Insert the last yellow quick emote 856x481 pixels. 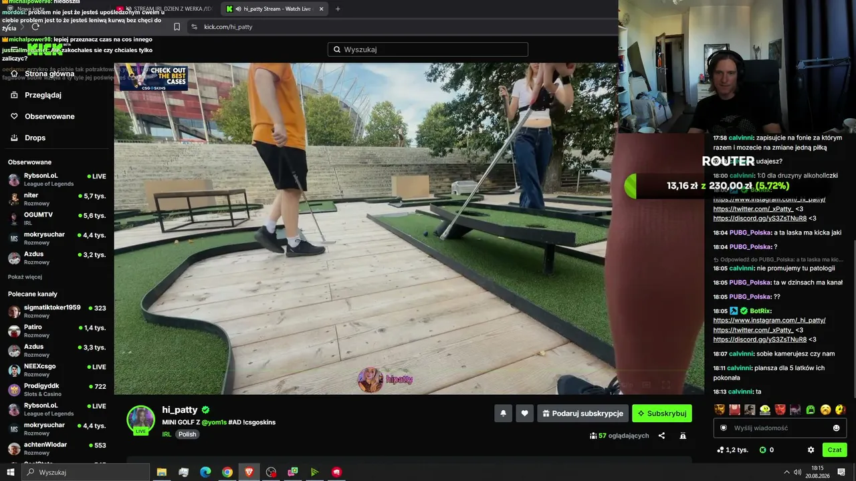[x=841, y=410]
